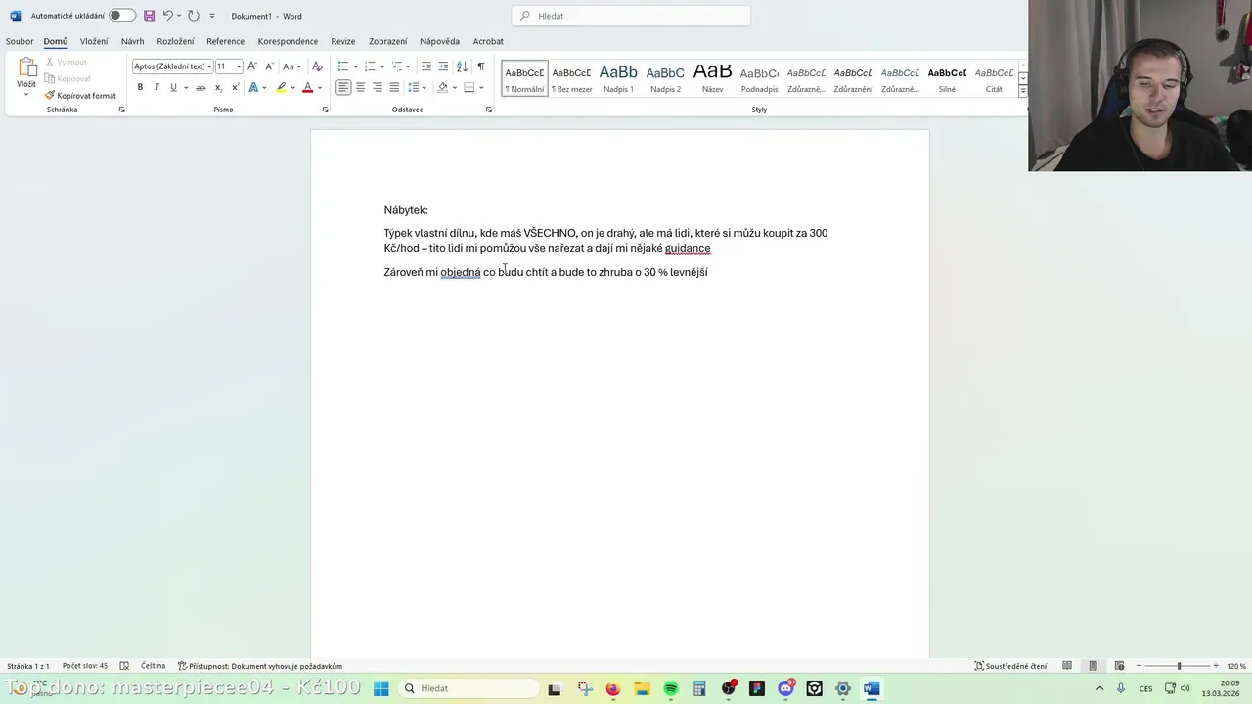Apply the Nadpis 1 style
Image resolution: width=1252 pixels, height=704 pixels.
coord(618,78)
